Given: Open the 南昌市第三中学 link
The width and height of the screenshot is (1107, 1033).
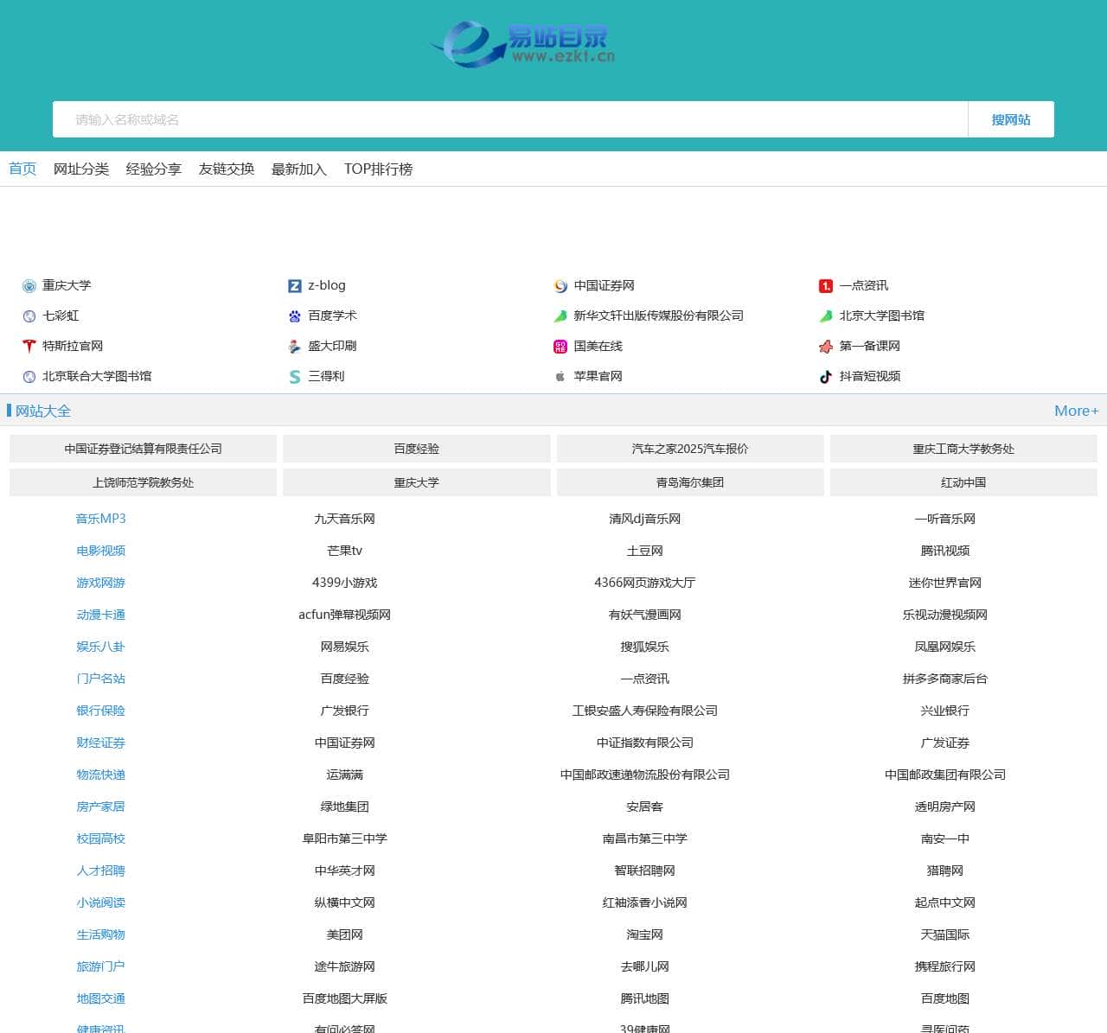Looking at the screenshot, I should [x=644, y=839].
